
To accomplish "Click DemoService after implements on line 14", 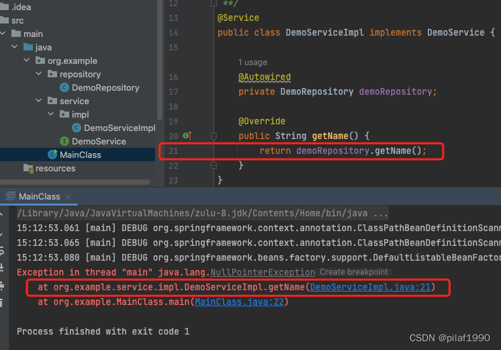I will click(x=455, y=33).
